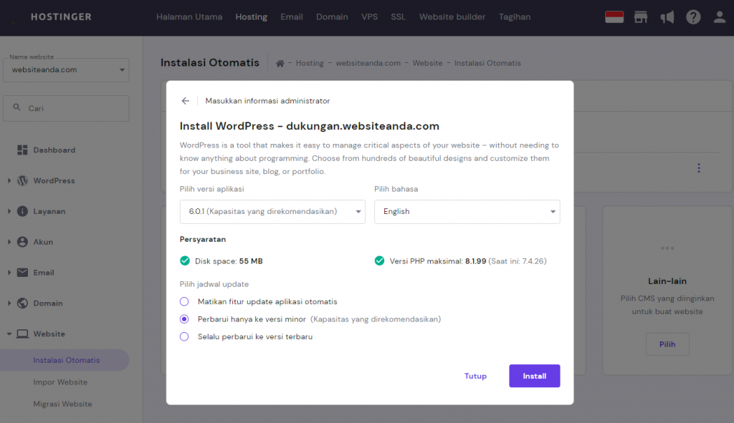Viewport: 734px width, 423px height.
Task: Click the home icon in the breadcrumb
Action: 279,63
